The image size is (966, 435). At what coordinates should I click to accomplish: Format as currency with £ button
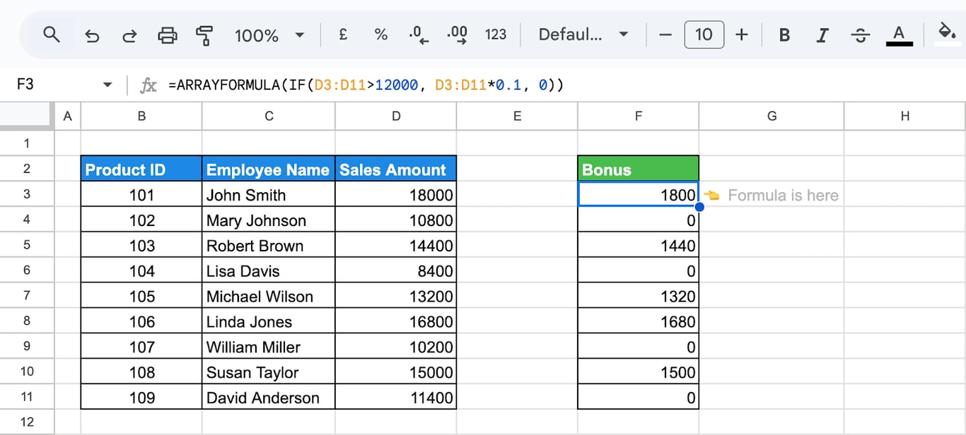pyautogui.click(x=343, y=34)
